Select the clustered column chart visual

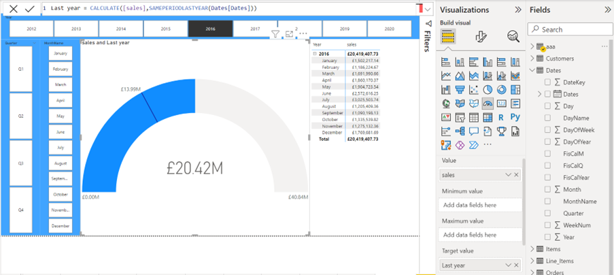tap(488, 62)
